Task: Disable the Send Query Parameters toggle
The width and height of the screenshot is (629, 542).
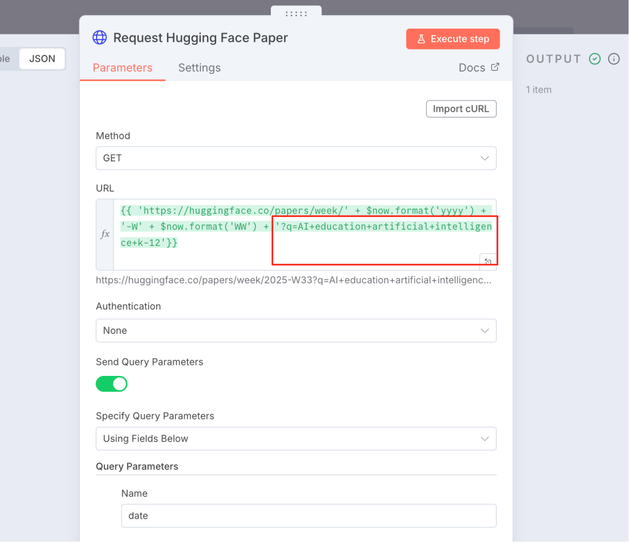Action: pos(111,384)
